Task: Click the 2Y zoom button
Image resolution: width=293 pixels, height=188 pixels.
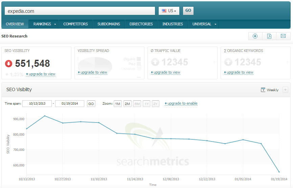Action: tap(156, 104)
